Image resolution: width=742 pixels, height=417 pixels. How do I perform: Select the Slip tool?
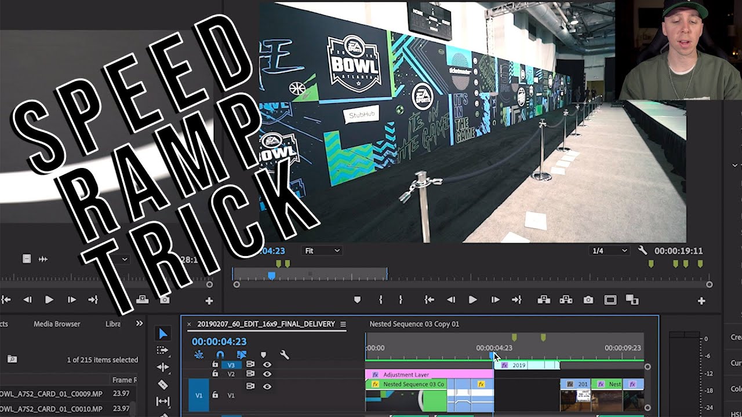(163, 401)
